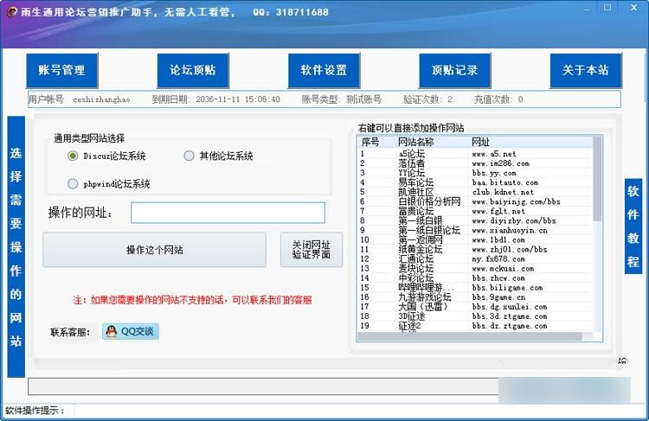Select the 哔哩哔哩游 row in the site list

[426, 288]
